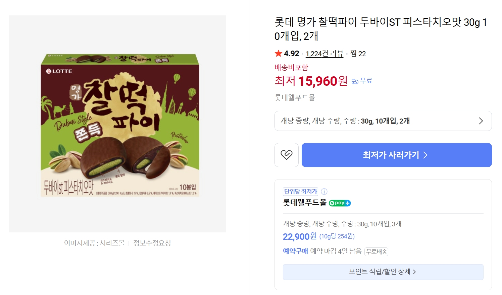Click the Lotte 찰떡파이 product image
This screenshot has height=295, width=502.
click(x=117, y=124)
